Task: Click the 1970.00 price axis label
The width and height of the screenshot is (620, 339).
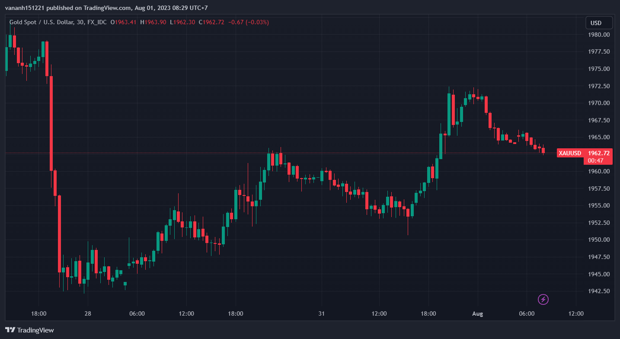Action: coord(599,103)
